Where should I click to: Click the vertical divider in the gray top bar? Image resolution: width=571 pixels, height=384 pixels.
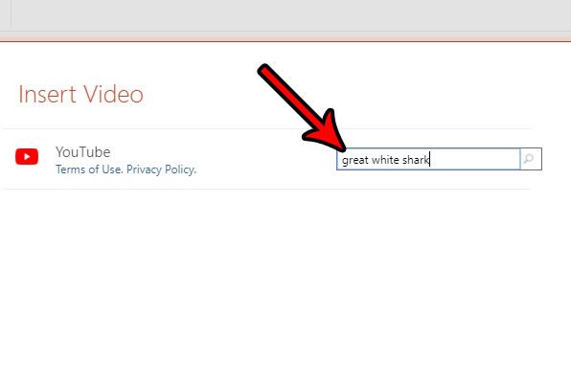pyautogui.click(x=11, y=13)
